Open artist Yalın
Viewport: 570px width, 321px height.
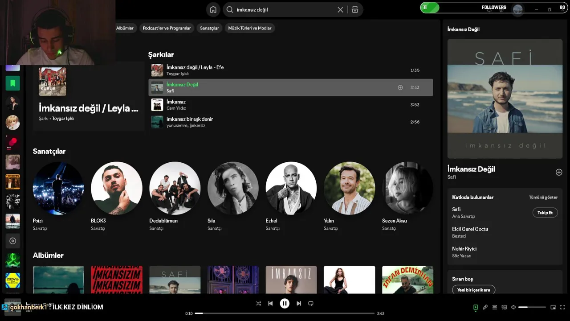[350, 188]
